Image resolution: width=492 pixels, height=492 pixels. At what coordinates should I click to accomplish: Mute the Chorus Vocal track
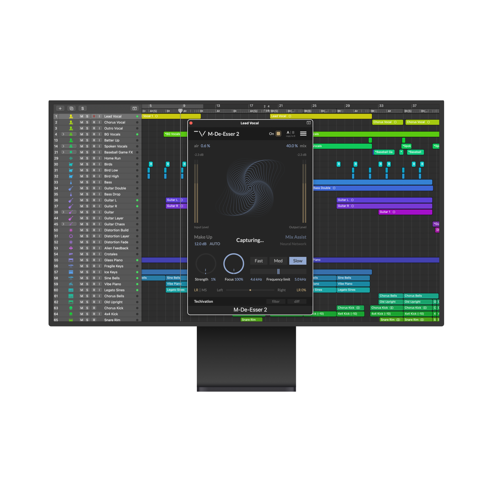point(82,122)
